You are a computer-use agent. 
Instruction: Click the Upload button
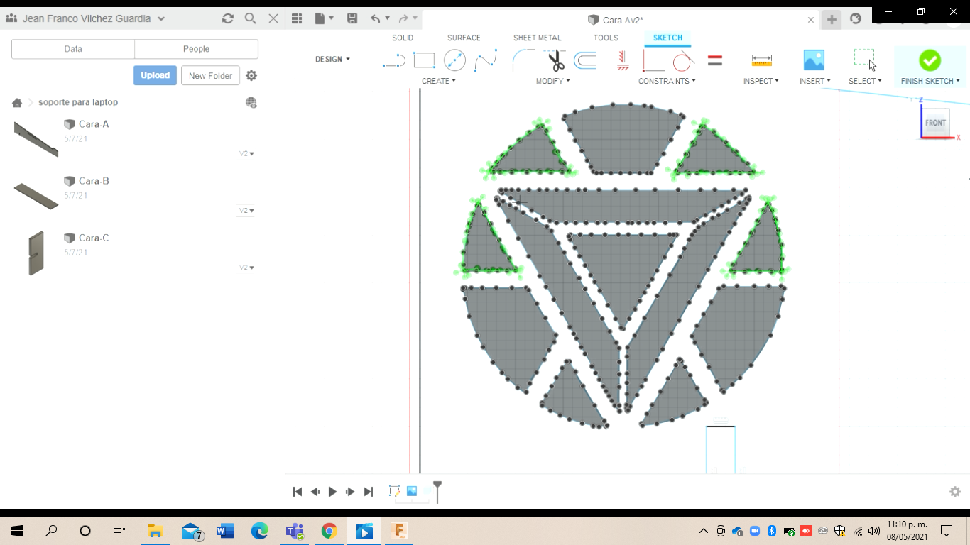155,75
